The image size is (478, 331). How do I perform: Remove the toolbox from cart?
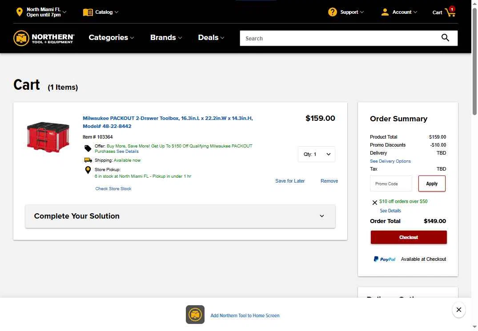pyautogui.click(x=329, y=181)
